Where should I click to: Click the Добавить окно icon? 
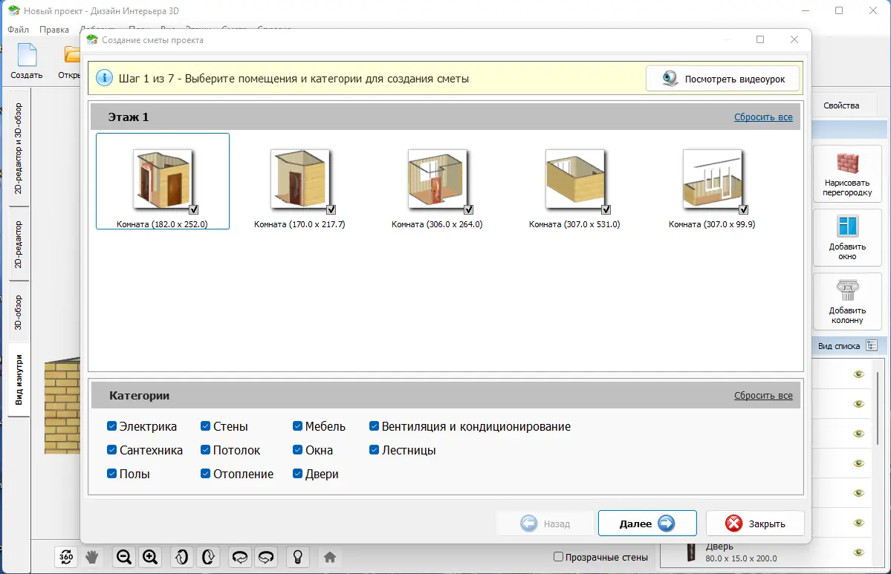[847, 226]
